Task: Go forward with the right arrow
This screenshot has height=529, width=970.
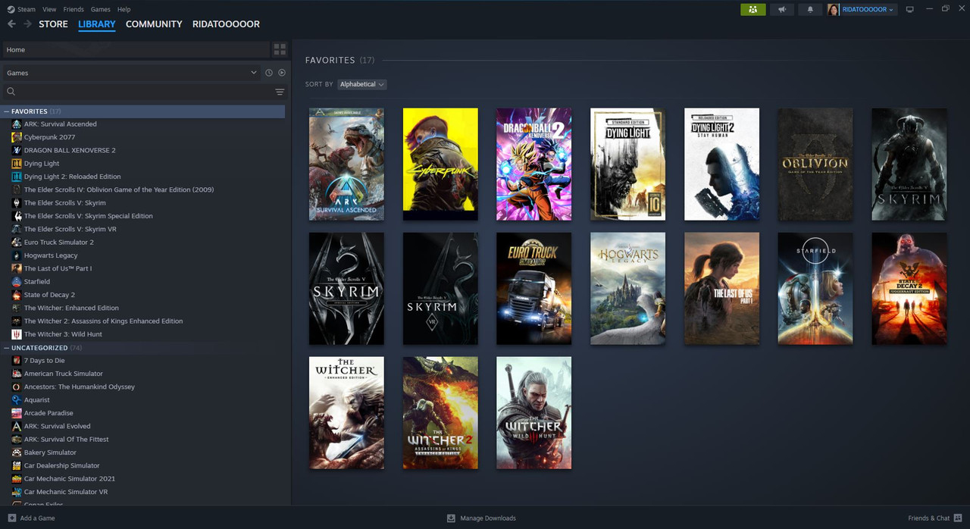Action: pyautogui.click(x=27, y=24)
